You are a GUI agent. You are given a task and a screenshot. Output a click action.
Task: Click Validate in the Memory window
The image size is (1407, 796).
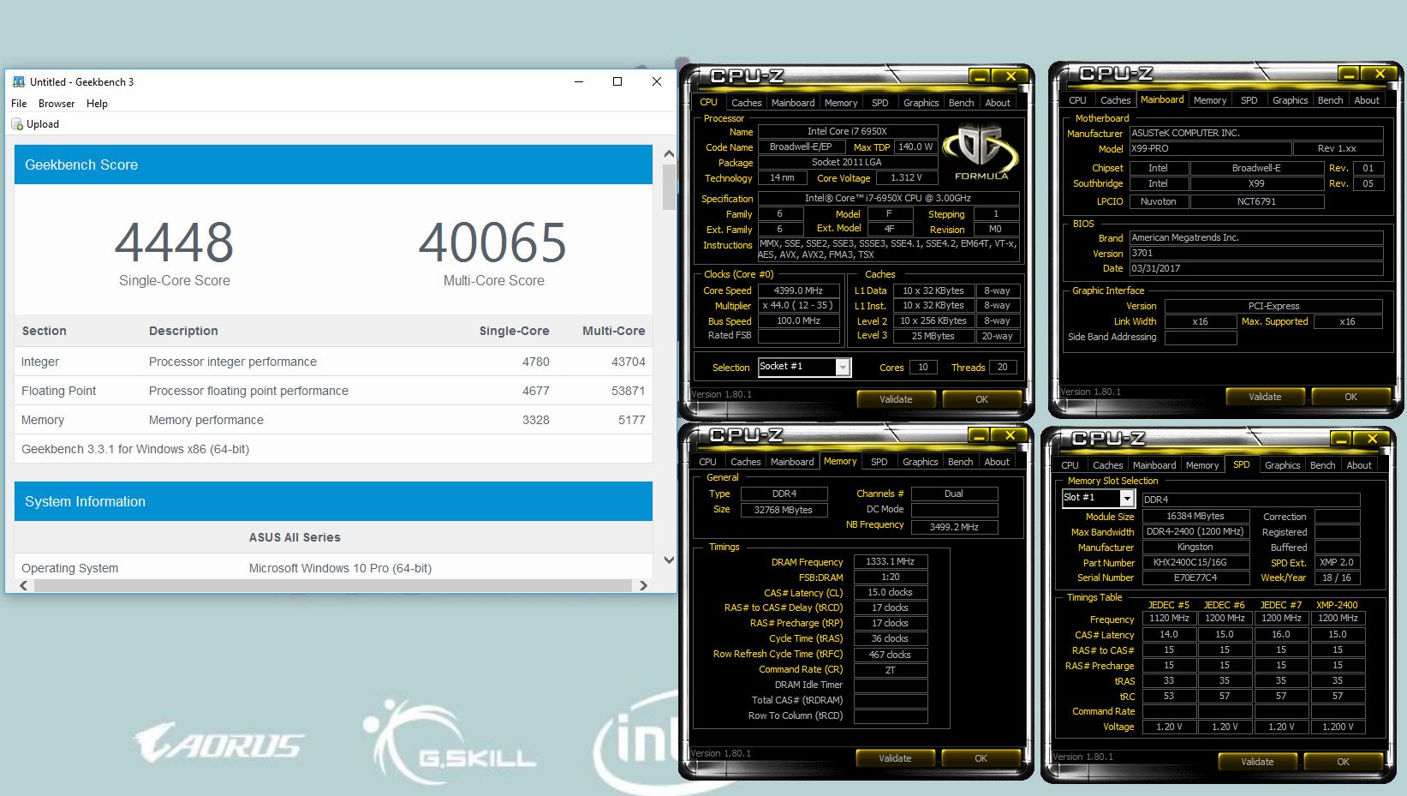pos(895,758)
